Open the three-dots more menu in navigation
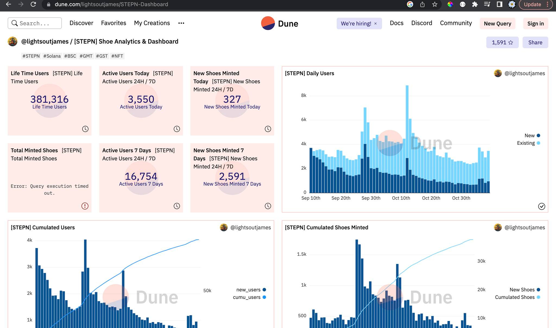Screen dimensions: 556x328 (x=181, y=23)
